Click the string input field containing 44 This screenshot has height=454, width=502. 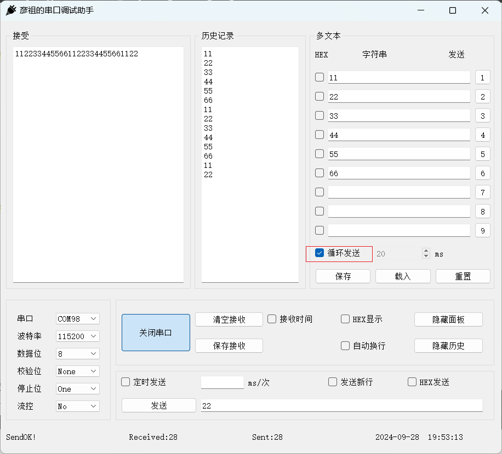(x=399, y=135)
